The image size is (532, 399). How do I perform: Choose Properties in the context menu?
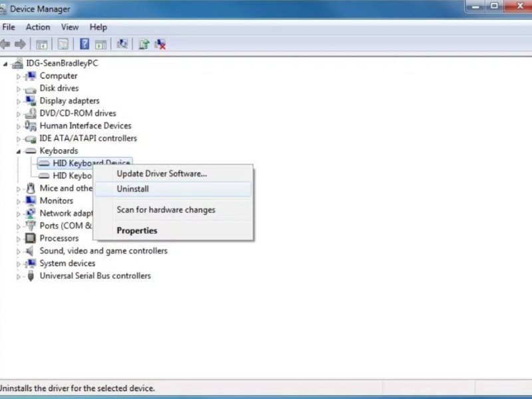[x=137, y=231]
